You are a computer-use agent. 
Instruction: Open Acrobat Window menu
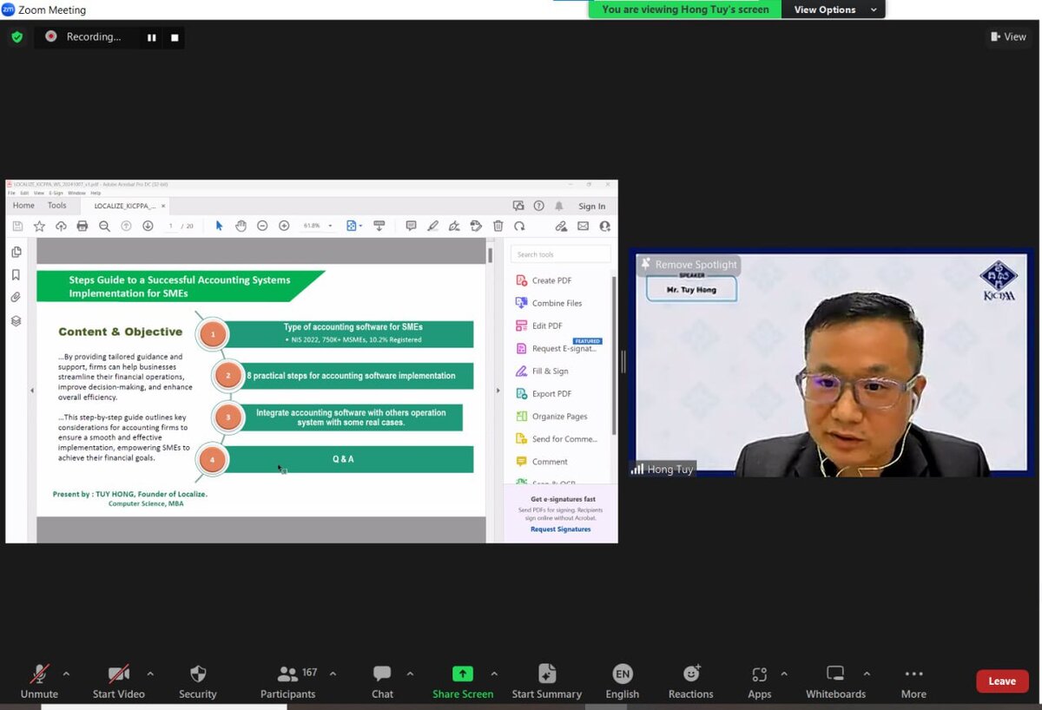[76, 193]
